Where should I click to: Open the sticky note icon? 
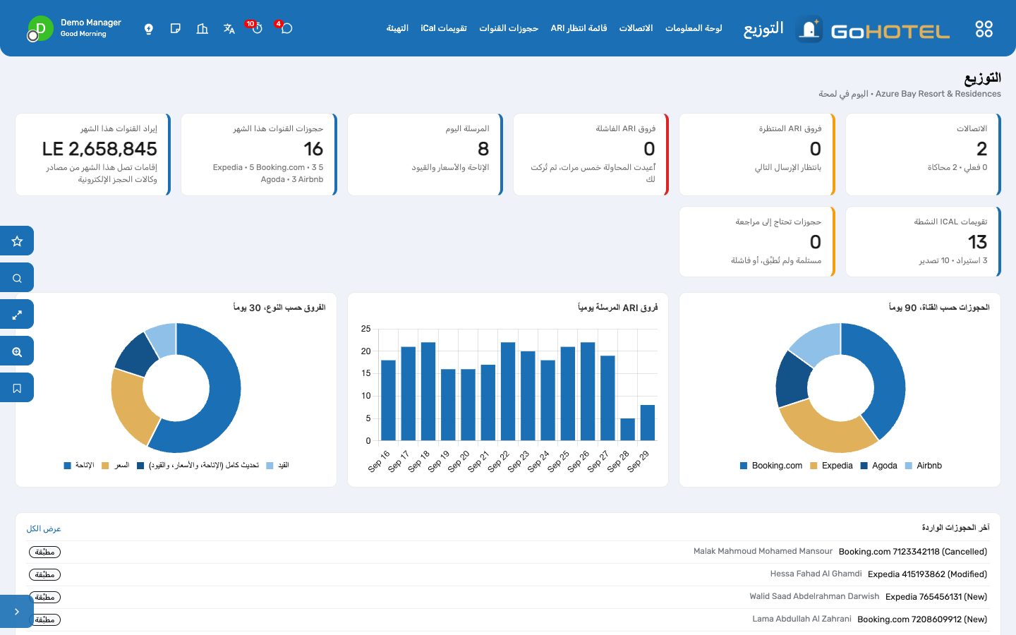(x=176, y=29)
